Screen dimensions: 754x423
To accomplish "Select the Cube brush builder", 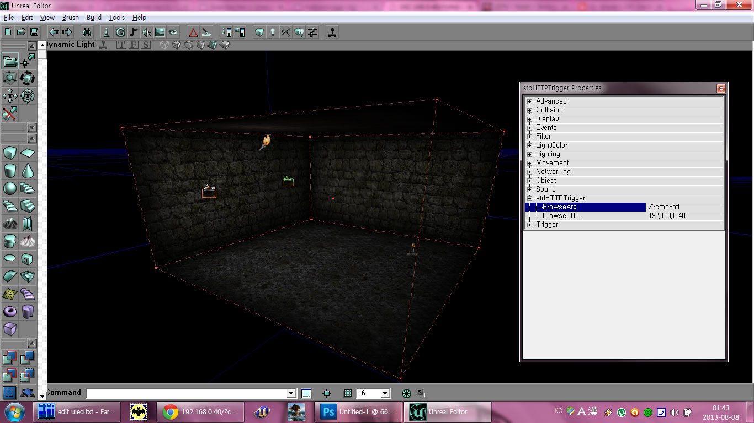I will coord(10,153).
